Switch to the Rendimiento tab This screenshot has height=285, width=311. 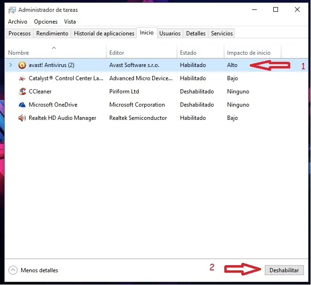(52, 34)
